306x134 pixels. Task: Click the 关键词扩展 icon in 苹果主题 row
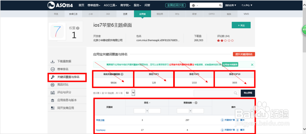coord(222,120)
